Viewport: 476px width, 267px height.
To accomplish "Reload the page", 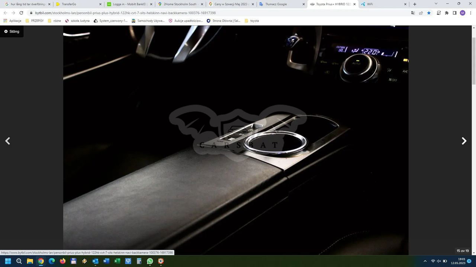I will 21,13.
